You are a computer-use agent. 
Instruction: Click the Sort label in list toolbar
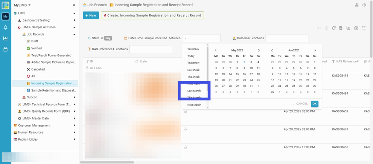[x=319, y=28]
